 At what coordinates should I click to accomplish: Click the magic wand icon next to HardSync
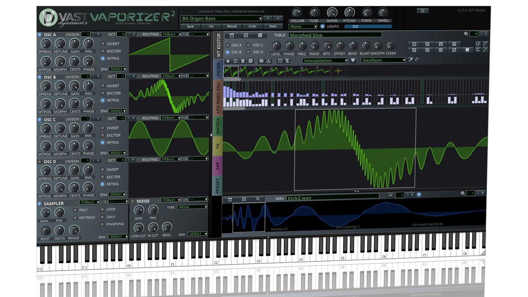pyautogui.click(x=411, y=60)
